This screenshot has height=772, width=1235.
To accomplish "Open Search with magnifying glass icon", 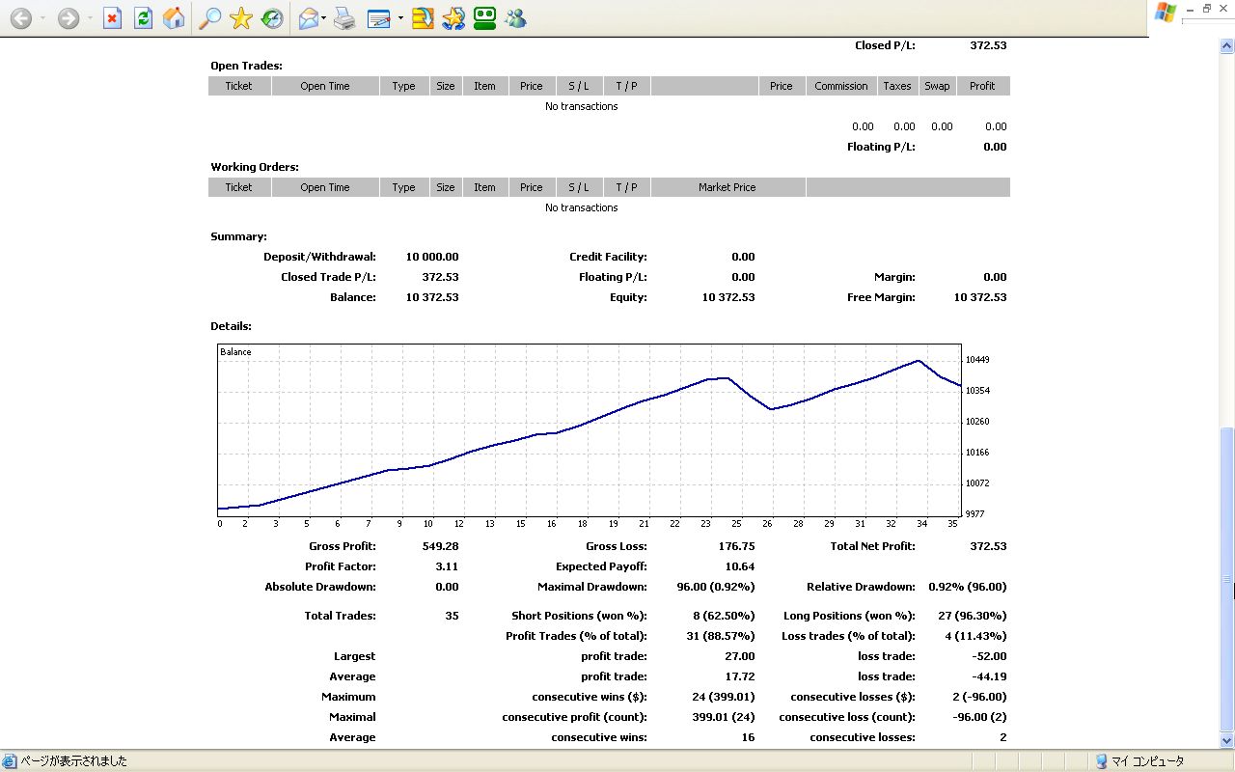I will coord(209,18).
